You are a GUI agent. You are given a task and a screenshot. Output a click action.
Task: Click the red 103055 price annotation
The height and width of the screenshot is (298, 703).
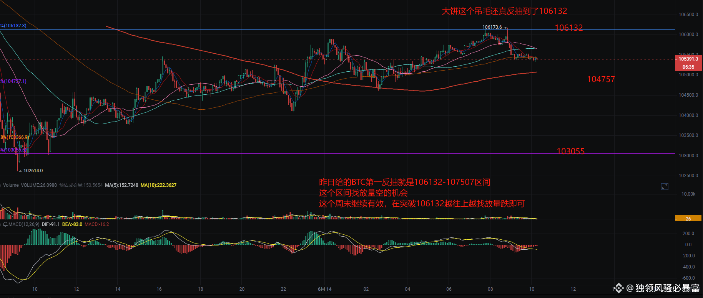click(571, 151)
